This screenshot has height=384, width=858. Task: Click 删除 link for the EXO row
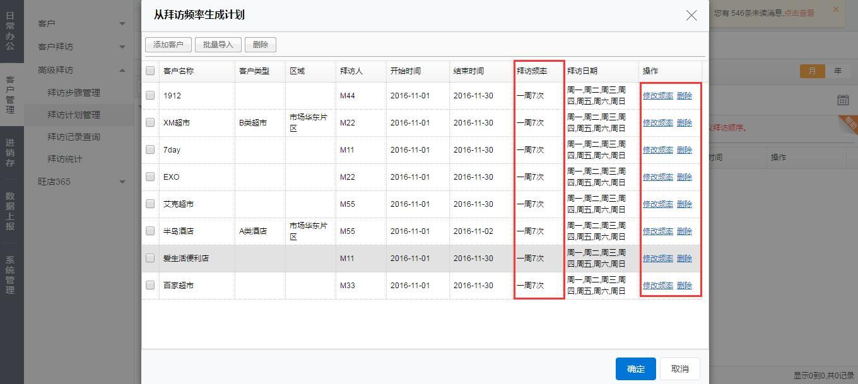[x=684, y=177]
